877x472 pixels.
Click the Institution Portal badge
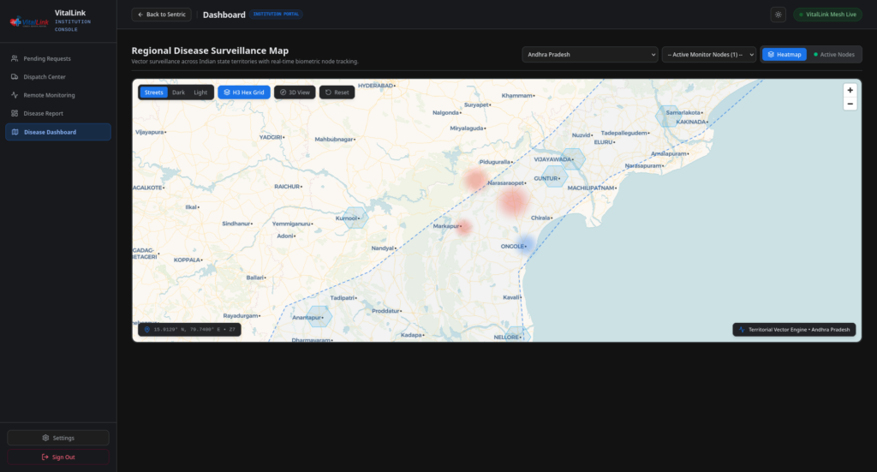click(276, 14)
